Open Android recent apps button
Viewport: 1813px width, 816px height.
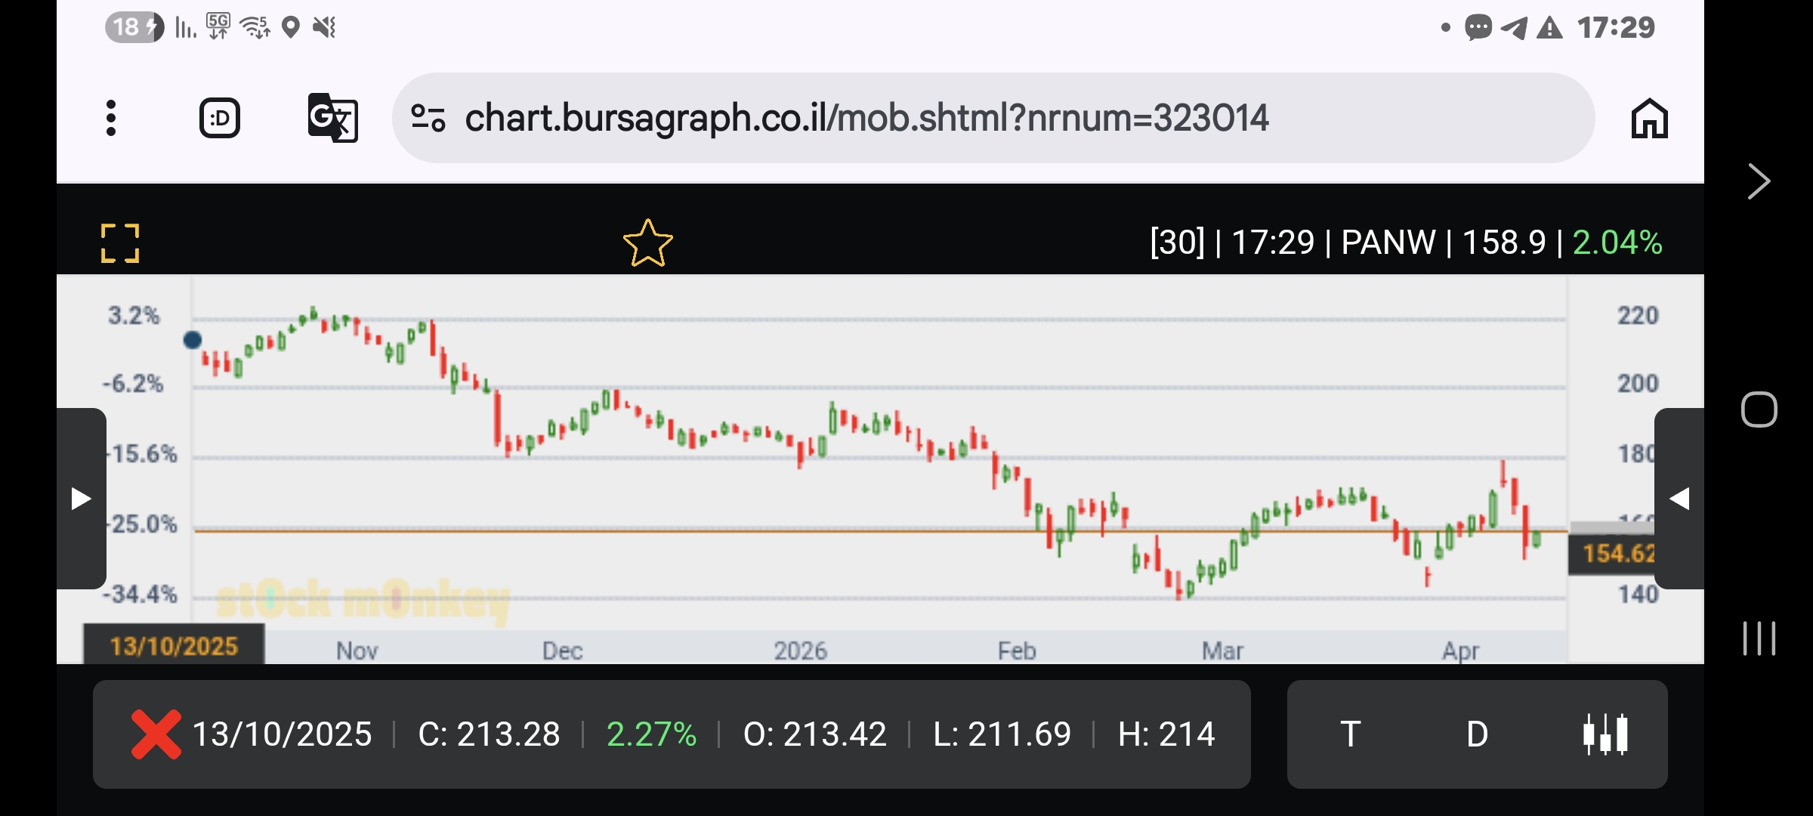1759,638
